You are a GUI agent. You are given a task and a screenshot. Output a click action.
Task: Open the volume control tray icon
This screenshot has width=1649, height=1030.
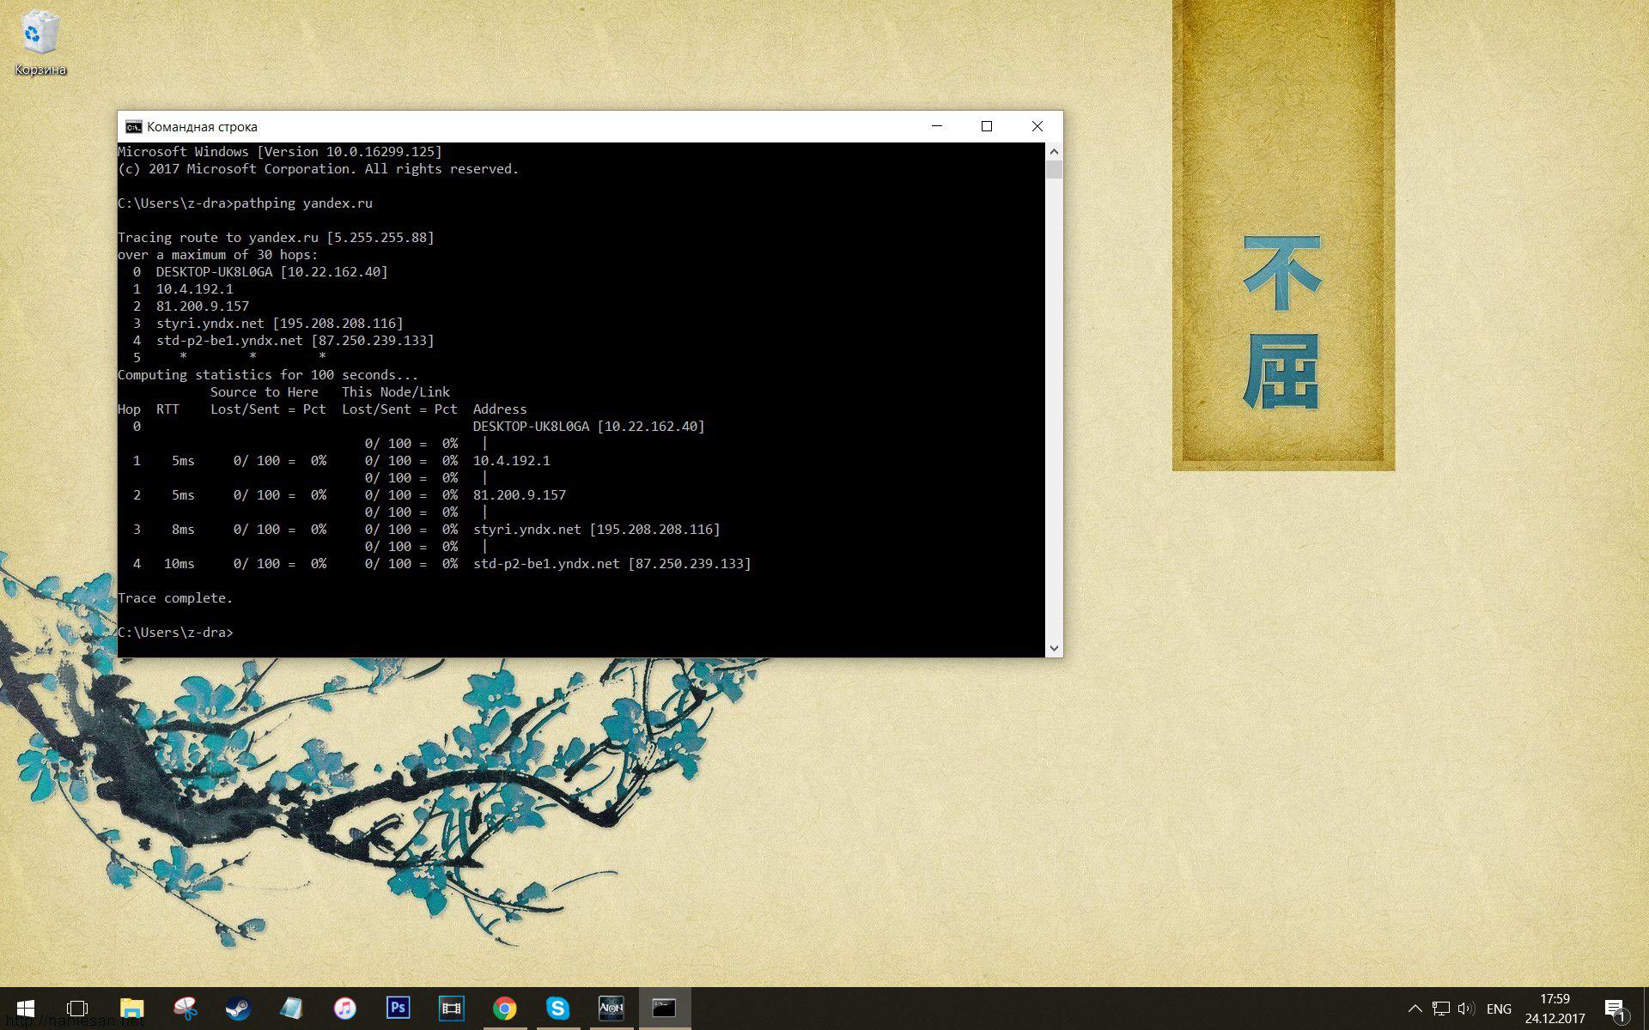point(1466,1009)
